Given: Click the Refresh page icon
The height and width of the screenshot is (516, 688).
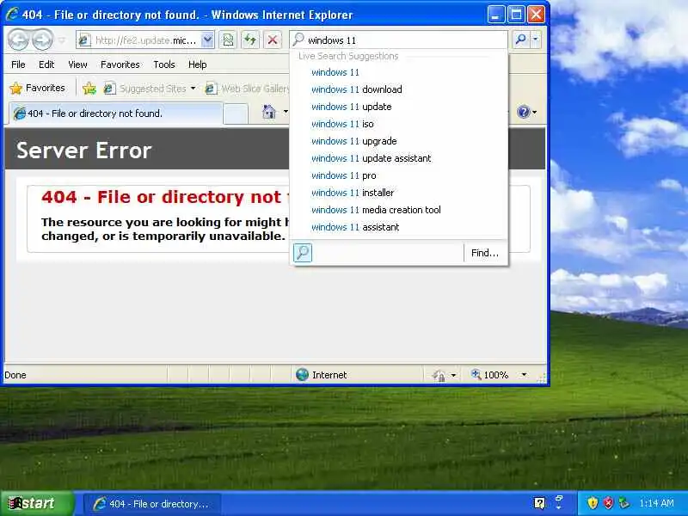Looking at the screenshot, I should 250,40.
